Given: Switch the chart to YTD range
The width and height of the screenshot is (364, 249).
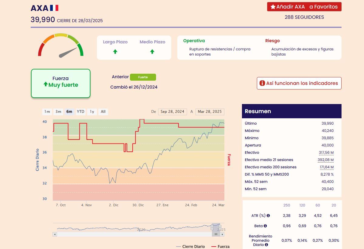Looking at the screenshot, I should pos(80,112).
